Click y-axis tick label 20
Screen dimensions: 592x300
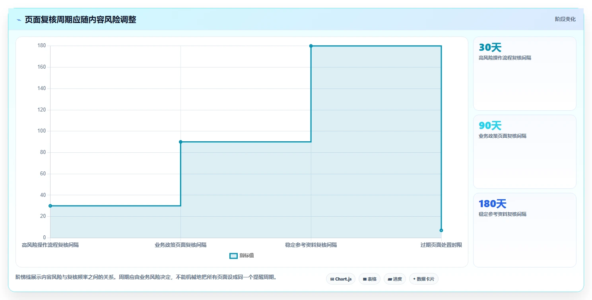pyautogui.click(x=43, y=216)
